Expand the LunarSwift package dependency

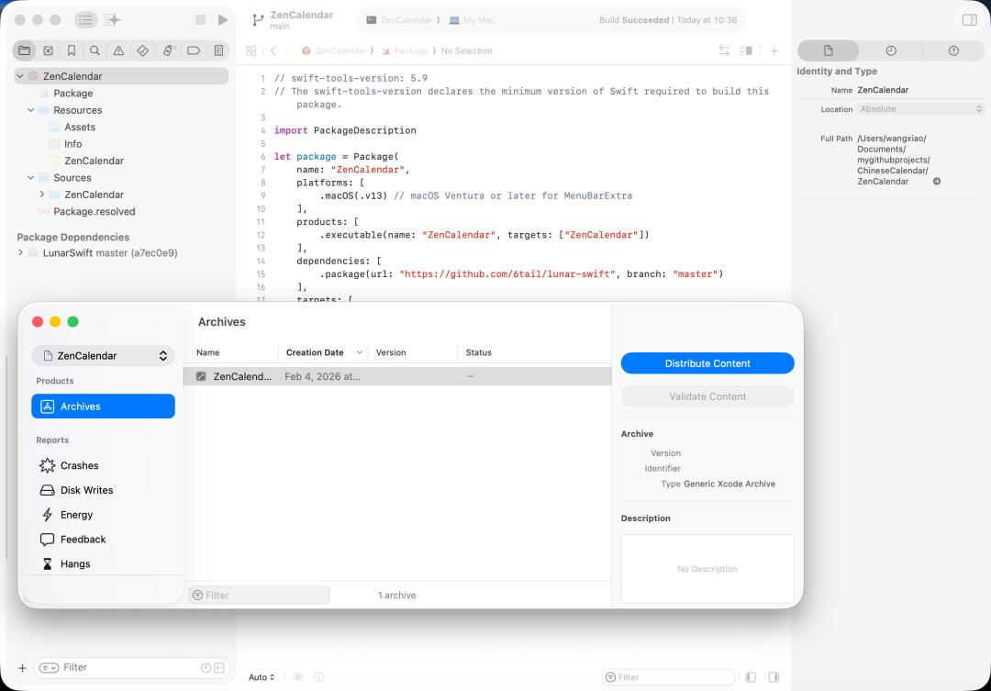20,252
